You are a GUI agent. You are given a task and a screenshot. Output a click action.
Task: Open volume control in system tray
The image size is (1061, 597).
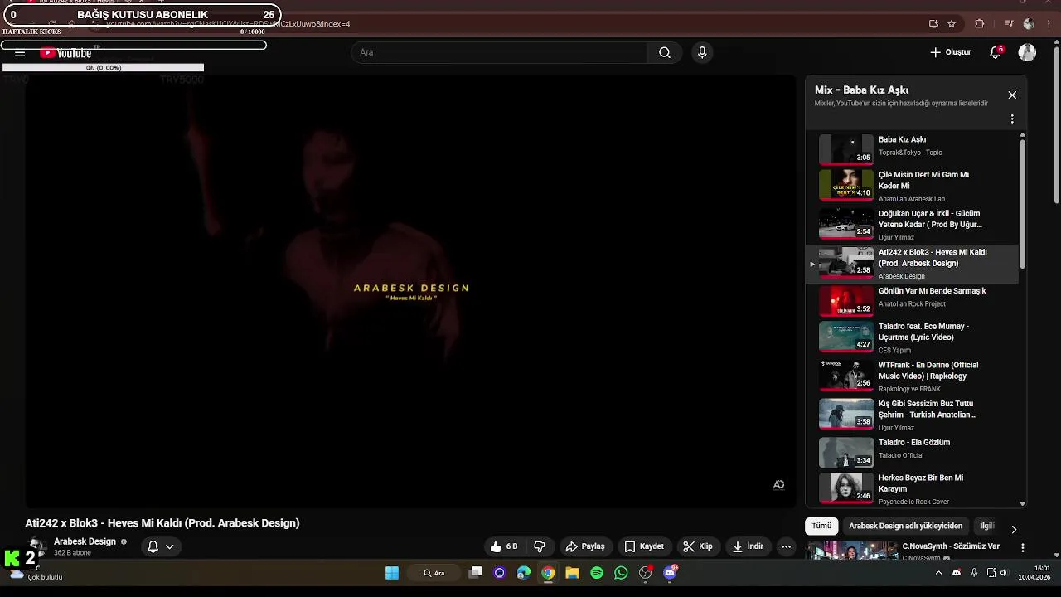point(1004,573)
